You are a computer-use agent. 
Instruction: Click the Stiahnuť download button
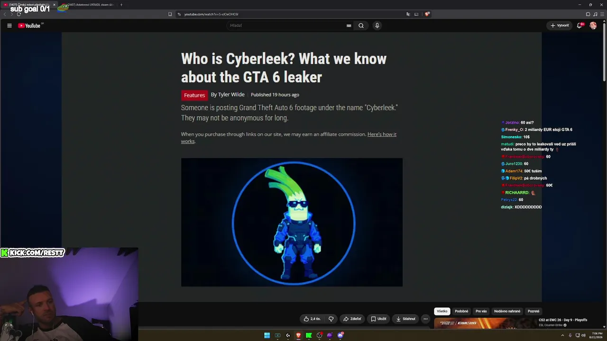click(406, 319)
